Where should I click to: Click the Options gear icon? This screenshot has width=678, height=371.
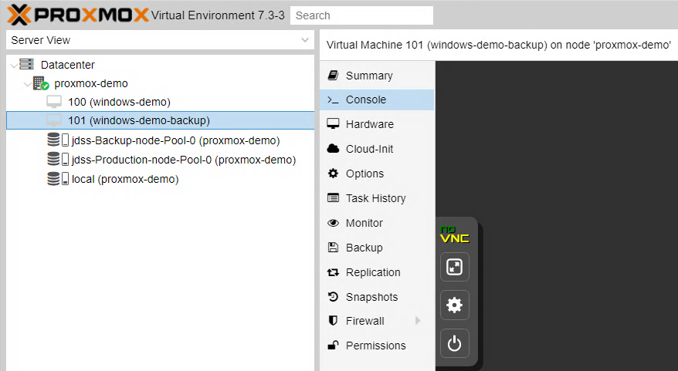(x=333, y=174)
